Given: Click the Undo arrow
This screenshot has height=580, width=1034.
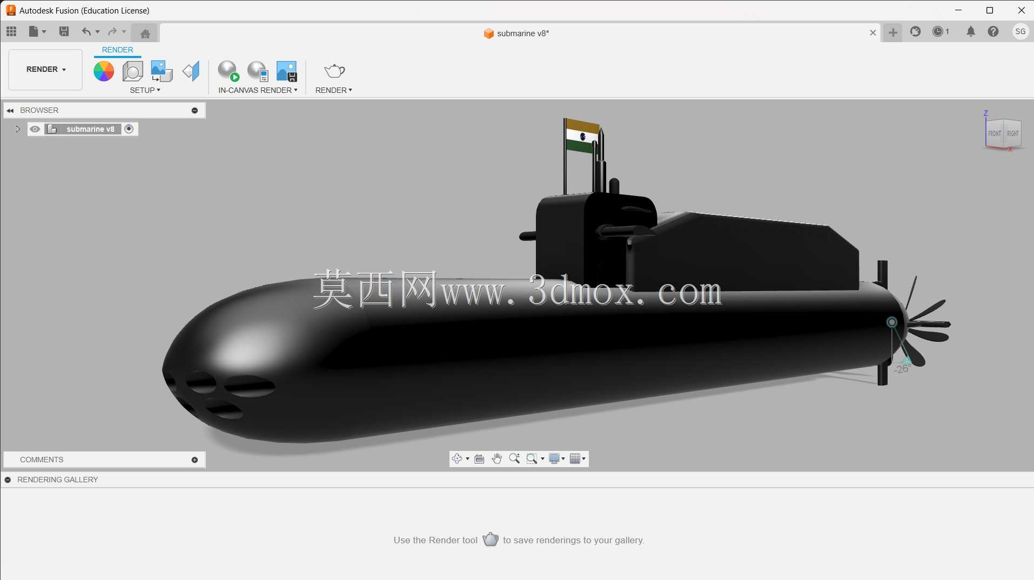Looking at the screenshot, I should pyautogui.click(x=86, y=31).
